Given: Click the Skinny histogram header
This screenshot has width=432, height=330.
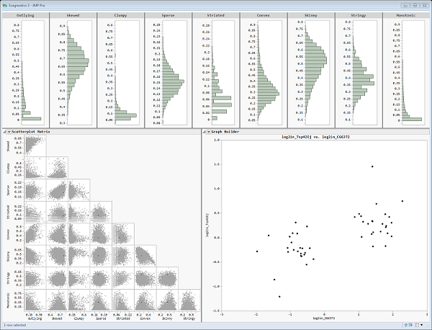Looking at the screenshot, I should pyautogui.click(x=310, y=15).
